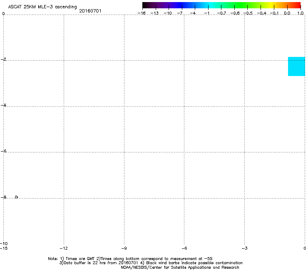Click the -0.7 color scale label
308x270 pixels.
221,13
